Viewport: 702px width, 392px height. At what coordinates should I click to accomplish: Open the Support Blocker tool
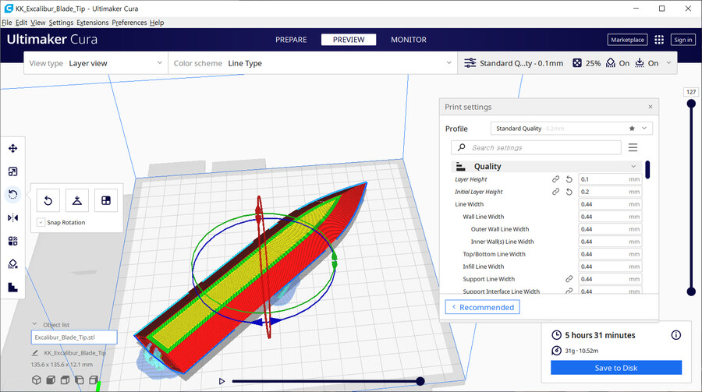click(12, 264)
